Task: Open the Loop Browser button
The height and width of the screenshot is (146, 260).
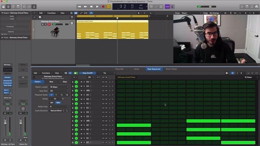Action: pyautogui.click(x=252, y=6)
